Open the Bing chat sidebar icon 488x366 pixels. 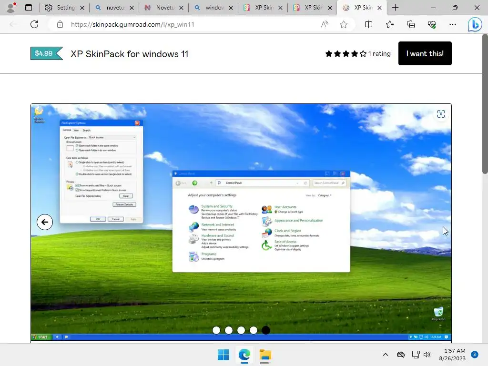475,25
